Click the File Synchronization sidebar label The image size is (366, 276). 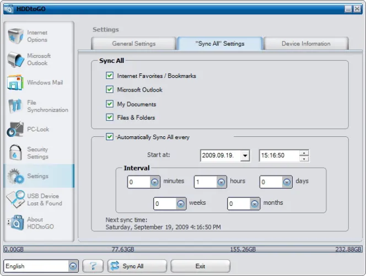[47, 106]
